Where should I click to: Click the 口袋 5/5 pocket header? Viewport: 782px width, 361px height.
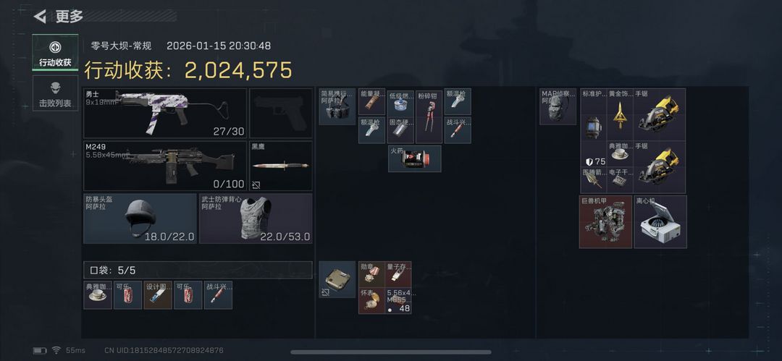pyautogui.click(x=198, y=271)
